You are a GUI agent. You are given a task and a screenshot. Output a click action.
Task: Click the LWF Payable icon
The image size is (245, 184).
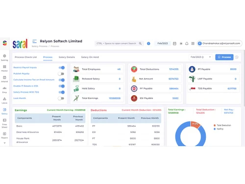pos(192,79)
